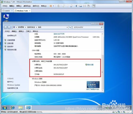Close the Windows 7 x64 tab
This screenshot has height=114, width=133.
click(30, 11)
